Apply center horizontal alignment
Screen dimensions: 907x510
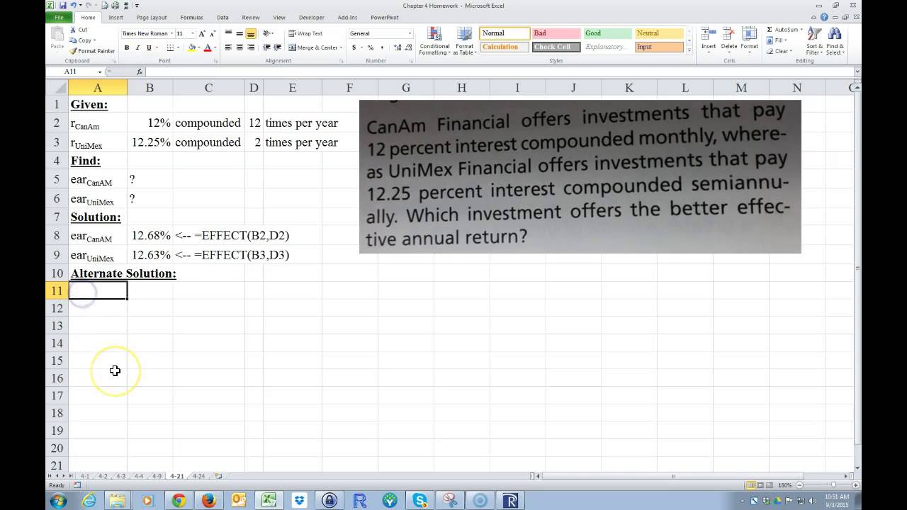click(x=240, y=47)
